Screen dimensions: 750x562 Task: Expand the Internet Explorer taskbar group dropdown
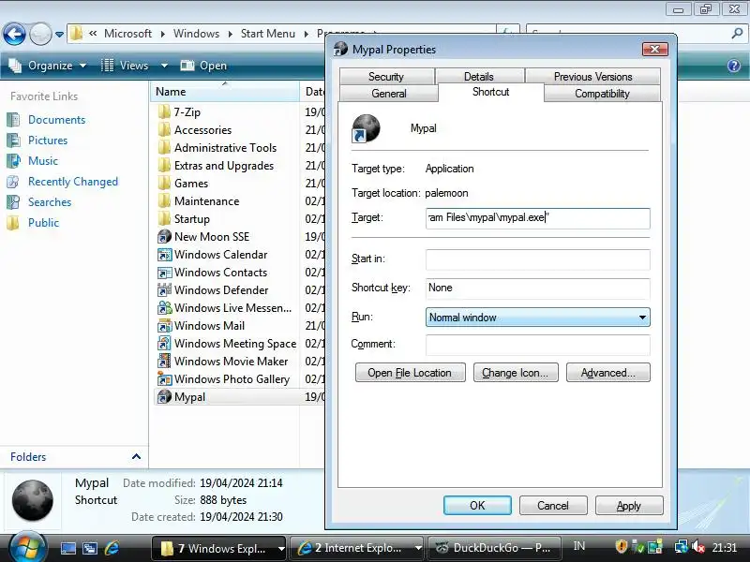pyautogui.click(x=418, y=549)
